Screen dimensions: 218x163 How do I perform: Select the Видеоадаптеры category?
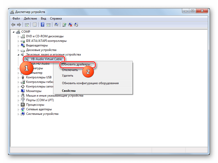tap(37, 45)
